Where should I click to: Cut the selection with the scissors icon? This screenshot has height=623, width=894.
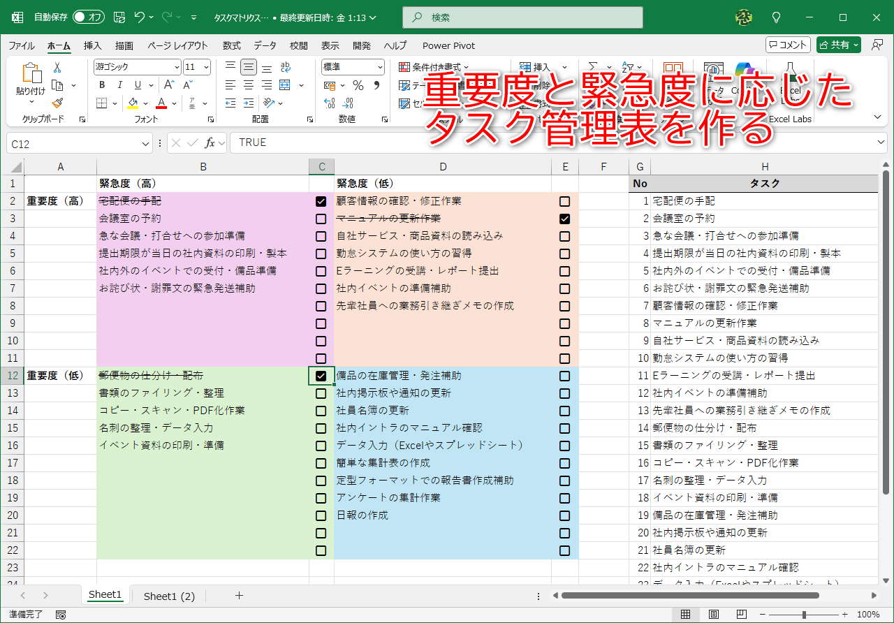(x=59, y=66)
